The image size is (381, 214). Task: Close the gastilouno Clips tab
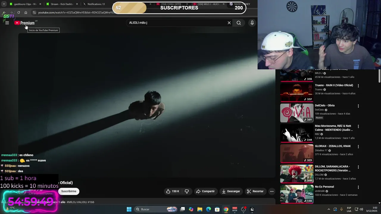40,4
